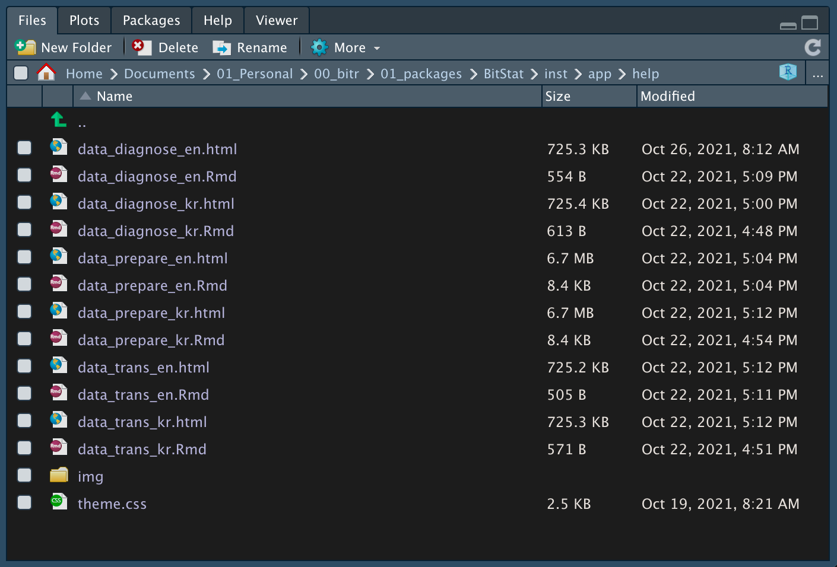Open the path browse ellipsis button
The height and width of the screenshot is (567, 837).
click(x=818, y=74)
